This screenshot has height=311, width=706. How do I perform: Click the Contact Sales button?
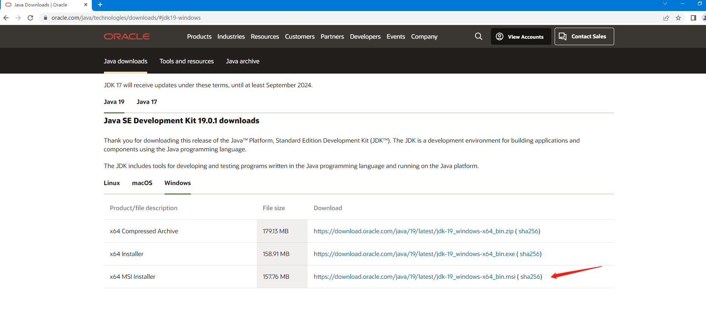click(x=584, y=36)
